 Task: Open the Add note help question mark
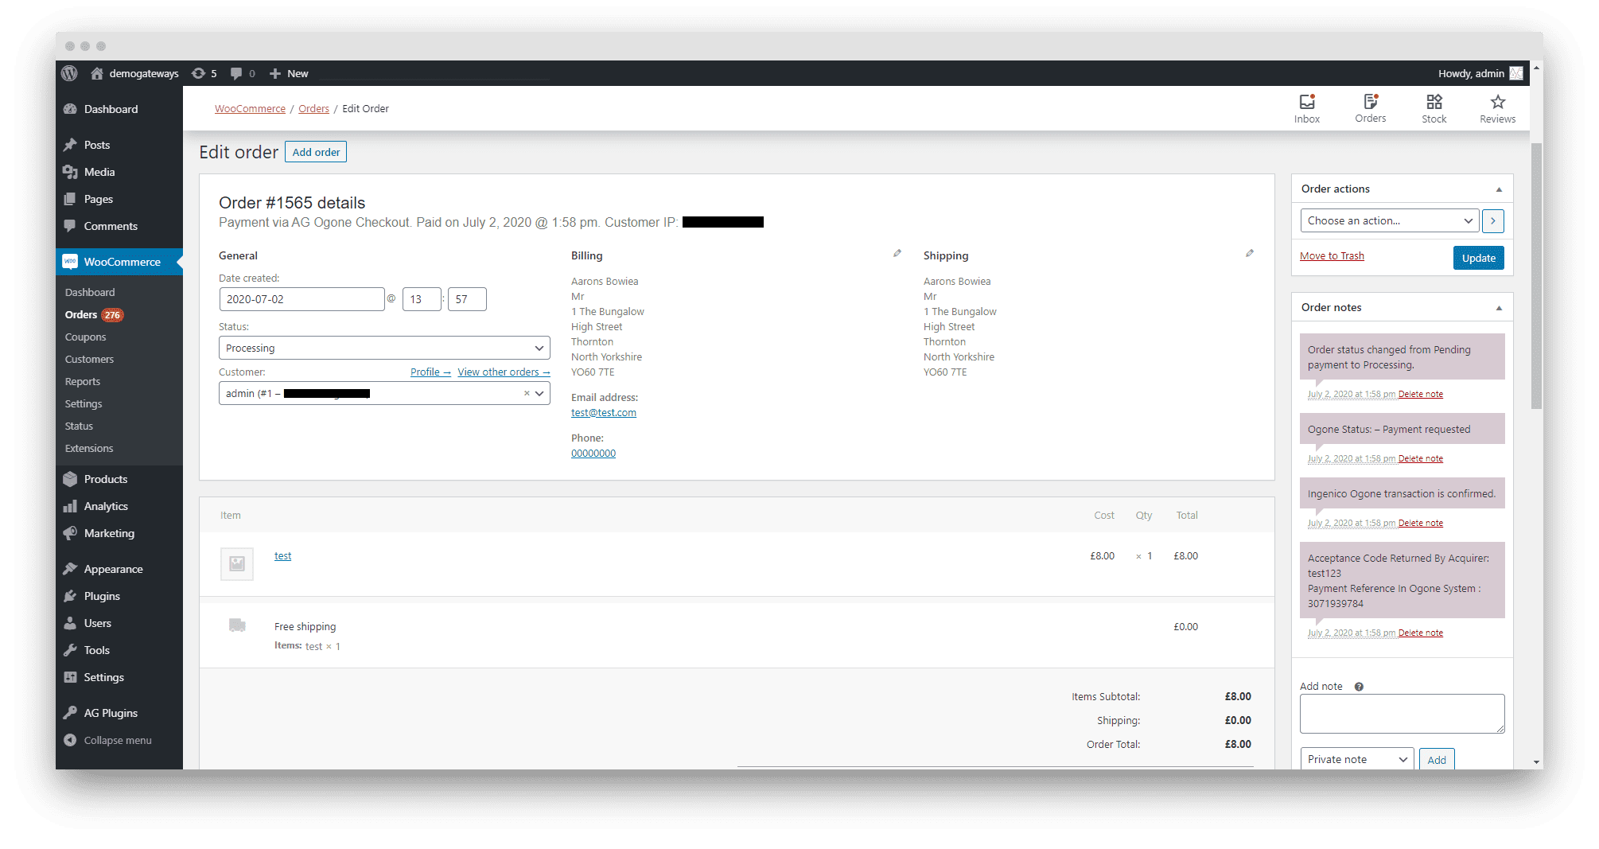1359,687
